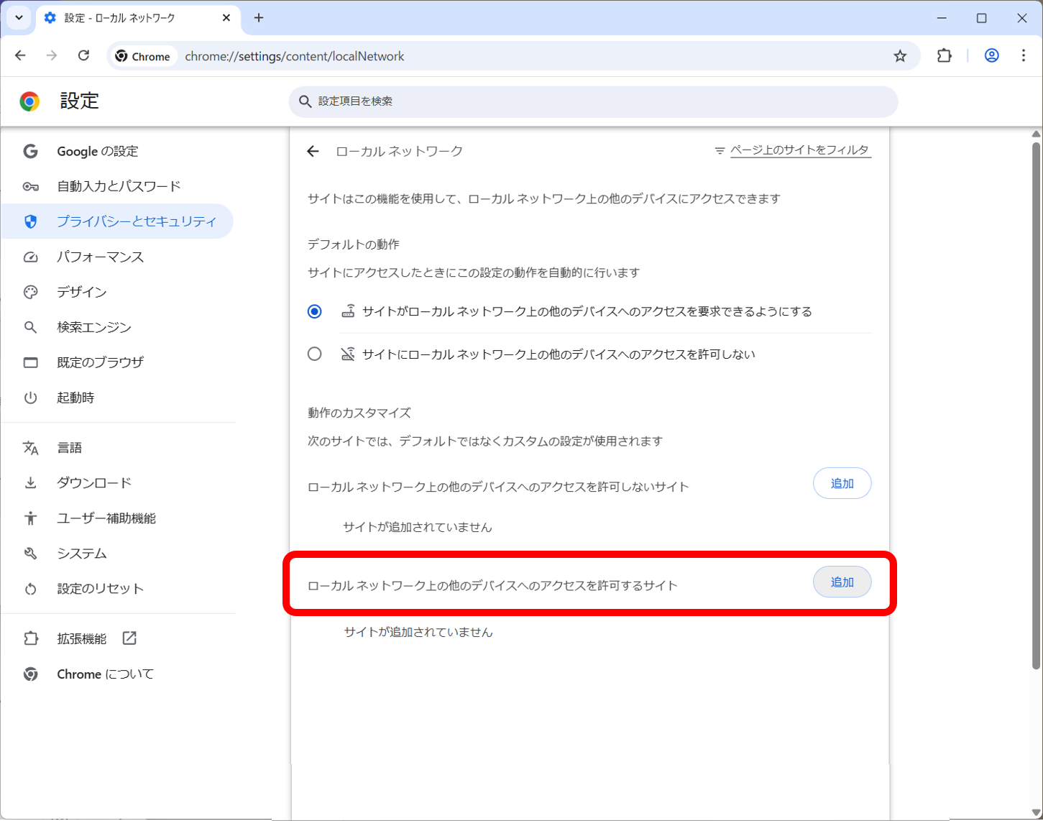This screenshot has width=1043, height=821.
Task: Click ページ上のサイトをフィルタ filter field
Action: coord(800,150)
